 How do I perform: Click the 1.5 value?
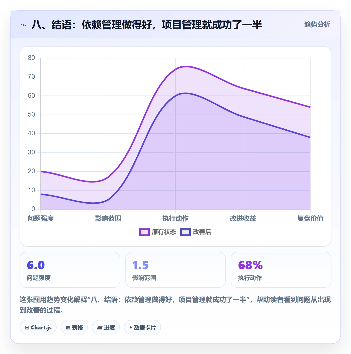tap(140, 265)
